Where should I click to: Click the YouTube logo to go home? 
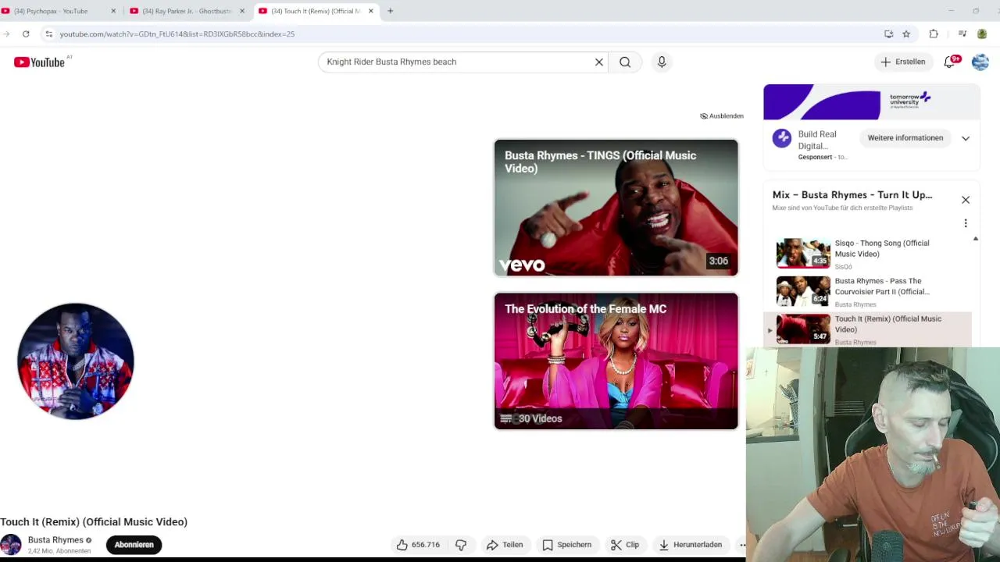[39, 62]
